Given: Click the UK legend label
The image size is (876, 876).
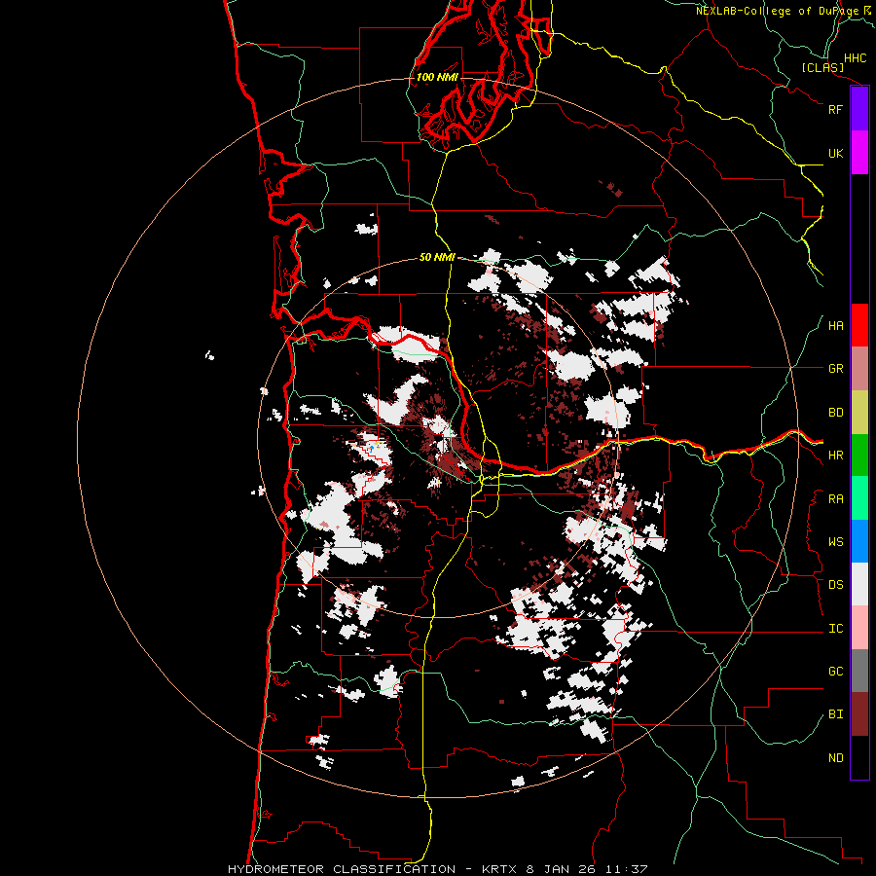Looking at the screenshot, I should [x=835, y=153].
